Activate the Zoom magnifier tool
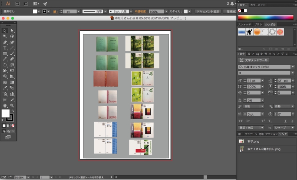Image resolution: width=297 pixels, height=180 pixels. tap(12, 105)
